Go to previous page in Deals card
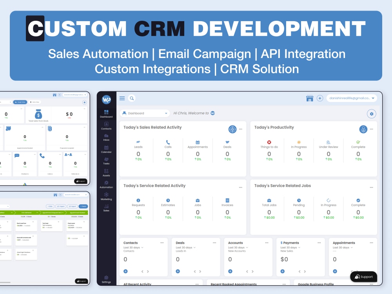This screenshot has width=392, height=294. pos(195,272)
